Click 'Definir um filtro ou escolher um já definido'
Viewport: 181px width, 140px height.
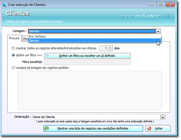87,56
